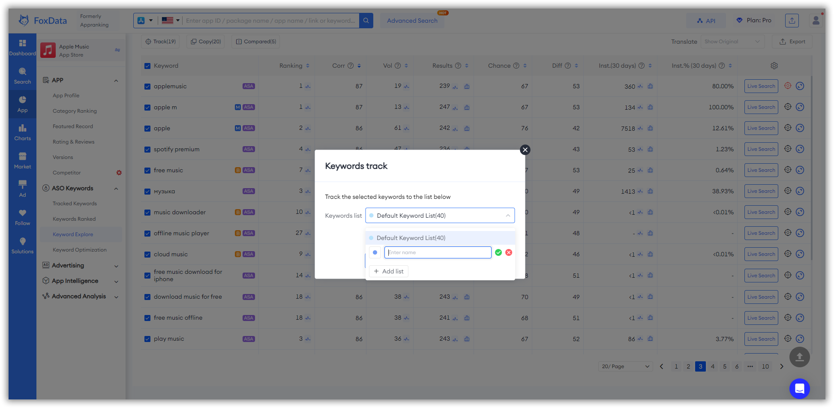Select Default Keyword List(40) option
The image size is (834, 408).
440,238
